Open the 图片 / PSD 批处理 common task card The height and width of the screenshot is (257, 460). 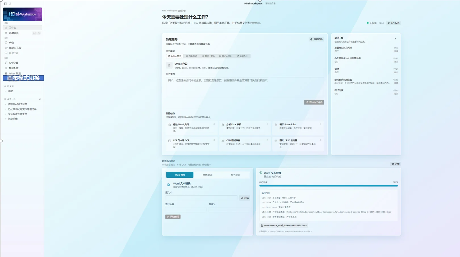(298, 144)
